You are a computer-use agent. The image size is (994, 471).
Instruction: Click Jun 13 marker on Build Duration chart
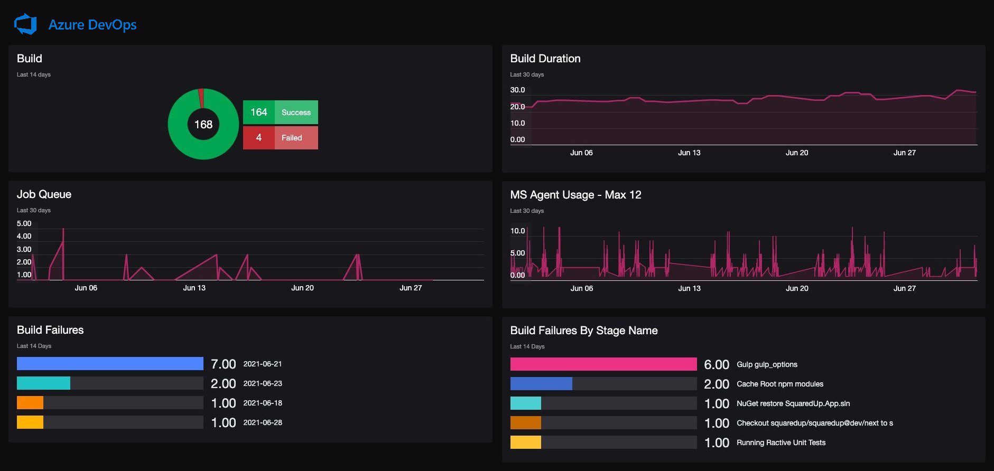689,153
